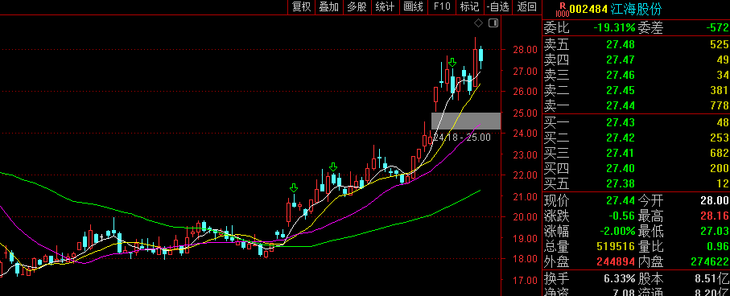Click the stock name 江海股份

click(x=636, y=9)
